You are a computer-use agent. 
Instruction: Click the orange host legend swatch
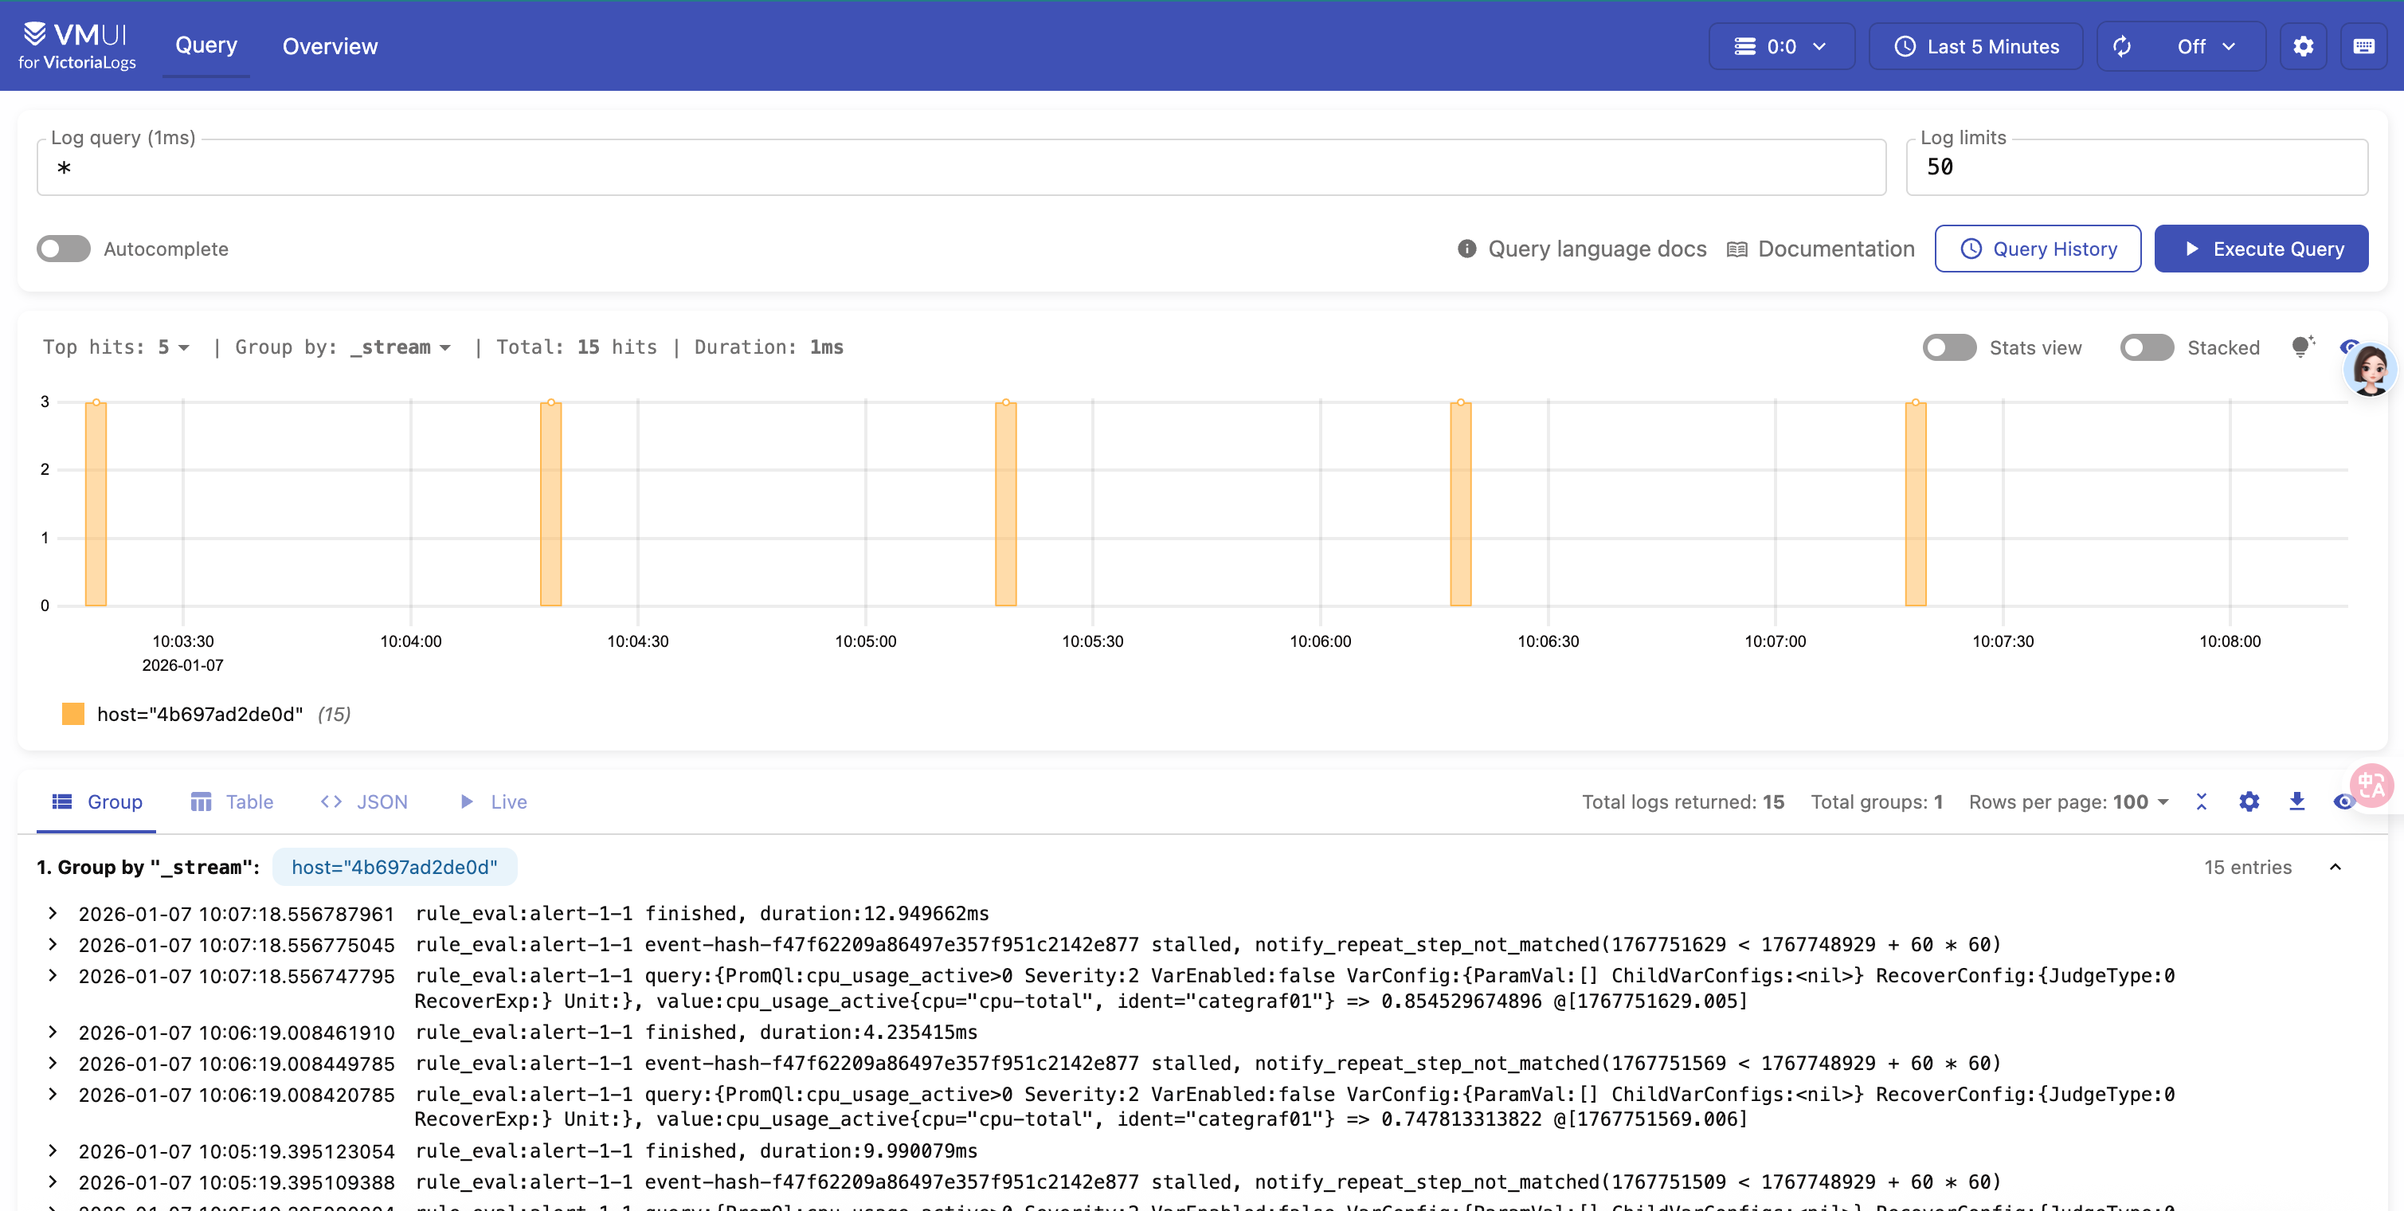[72, 713]
